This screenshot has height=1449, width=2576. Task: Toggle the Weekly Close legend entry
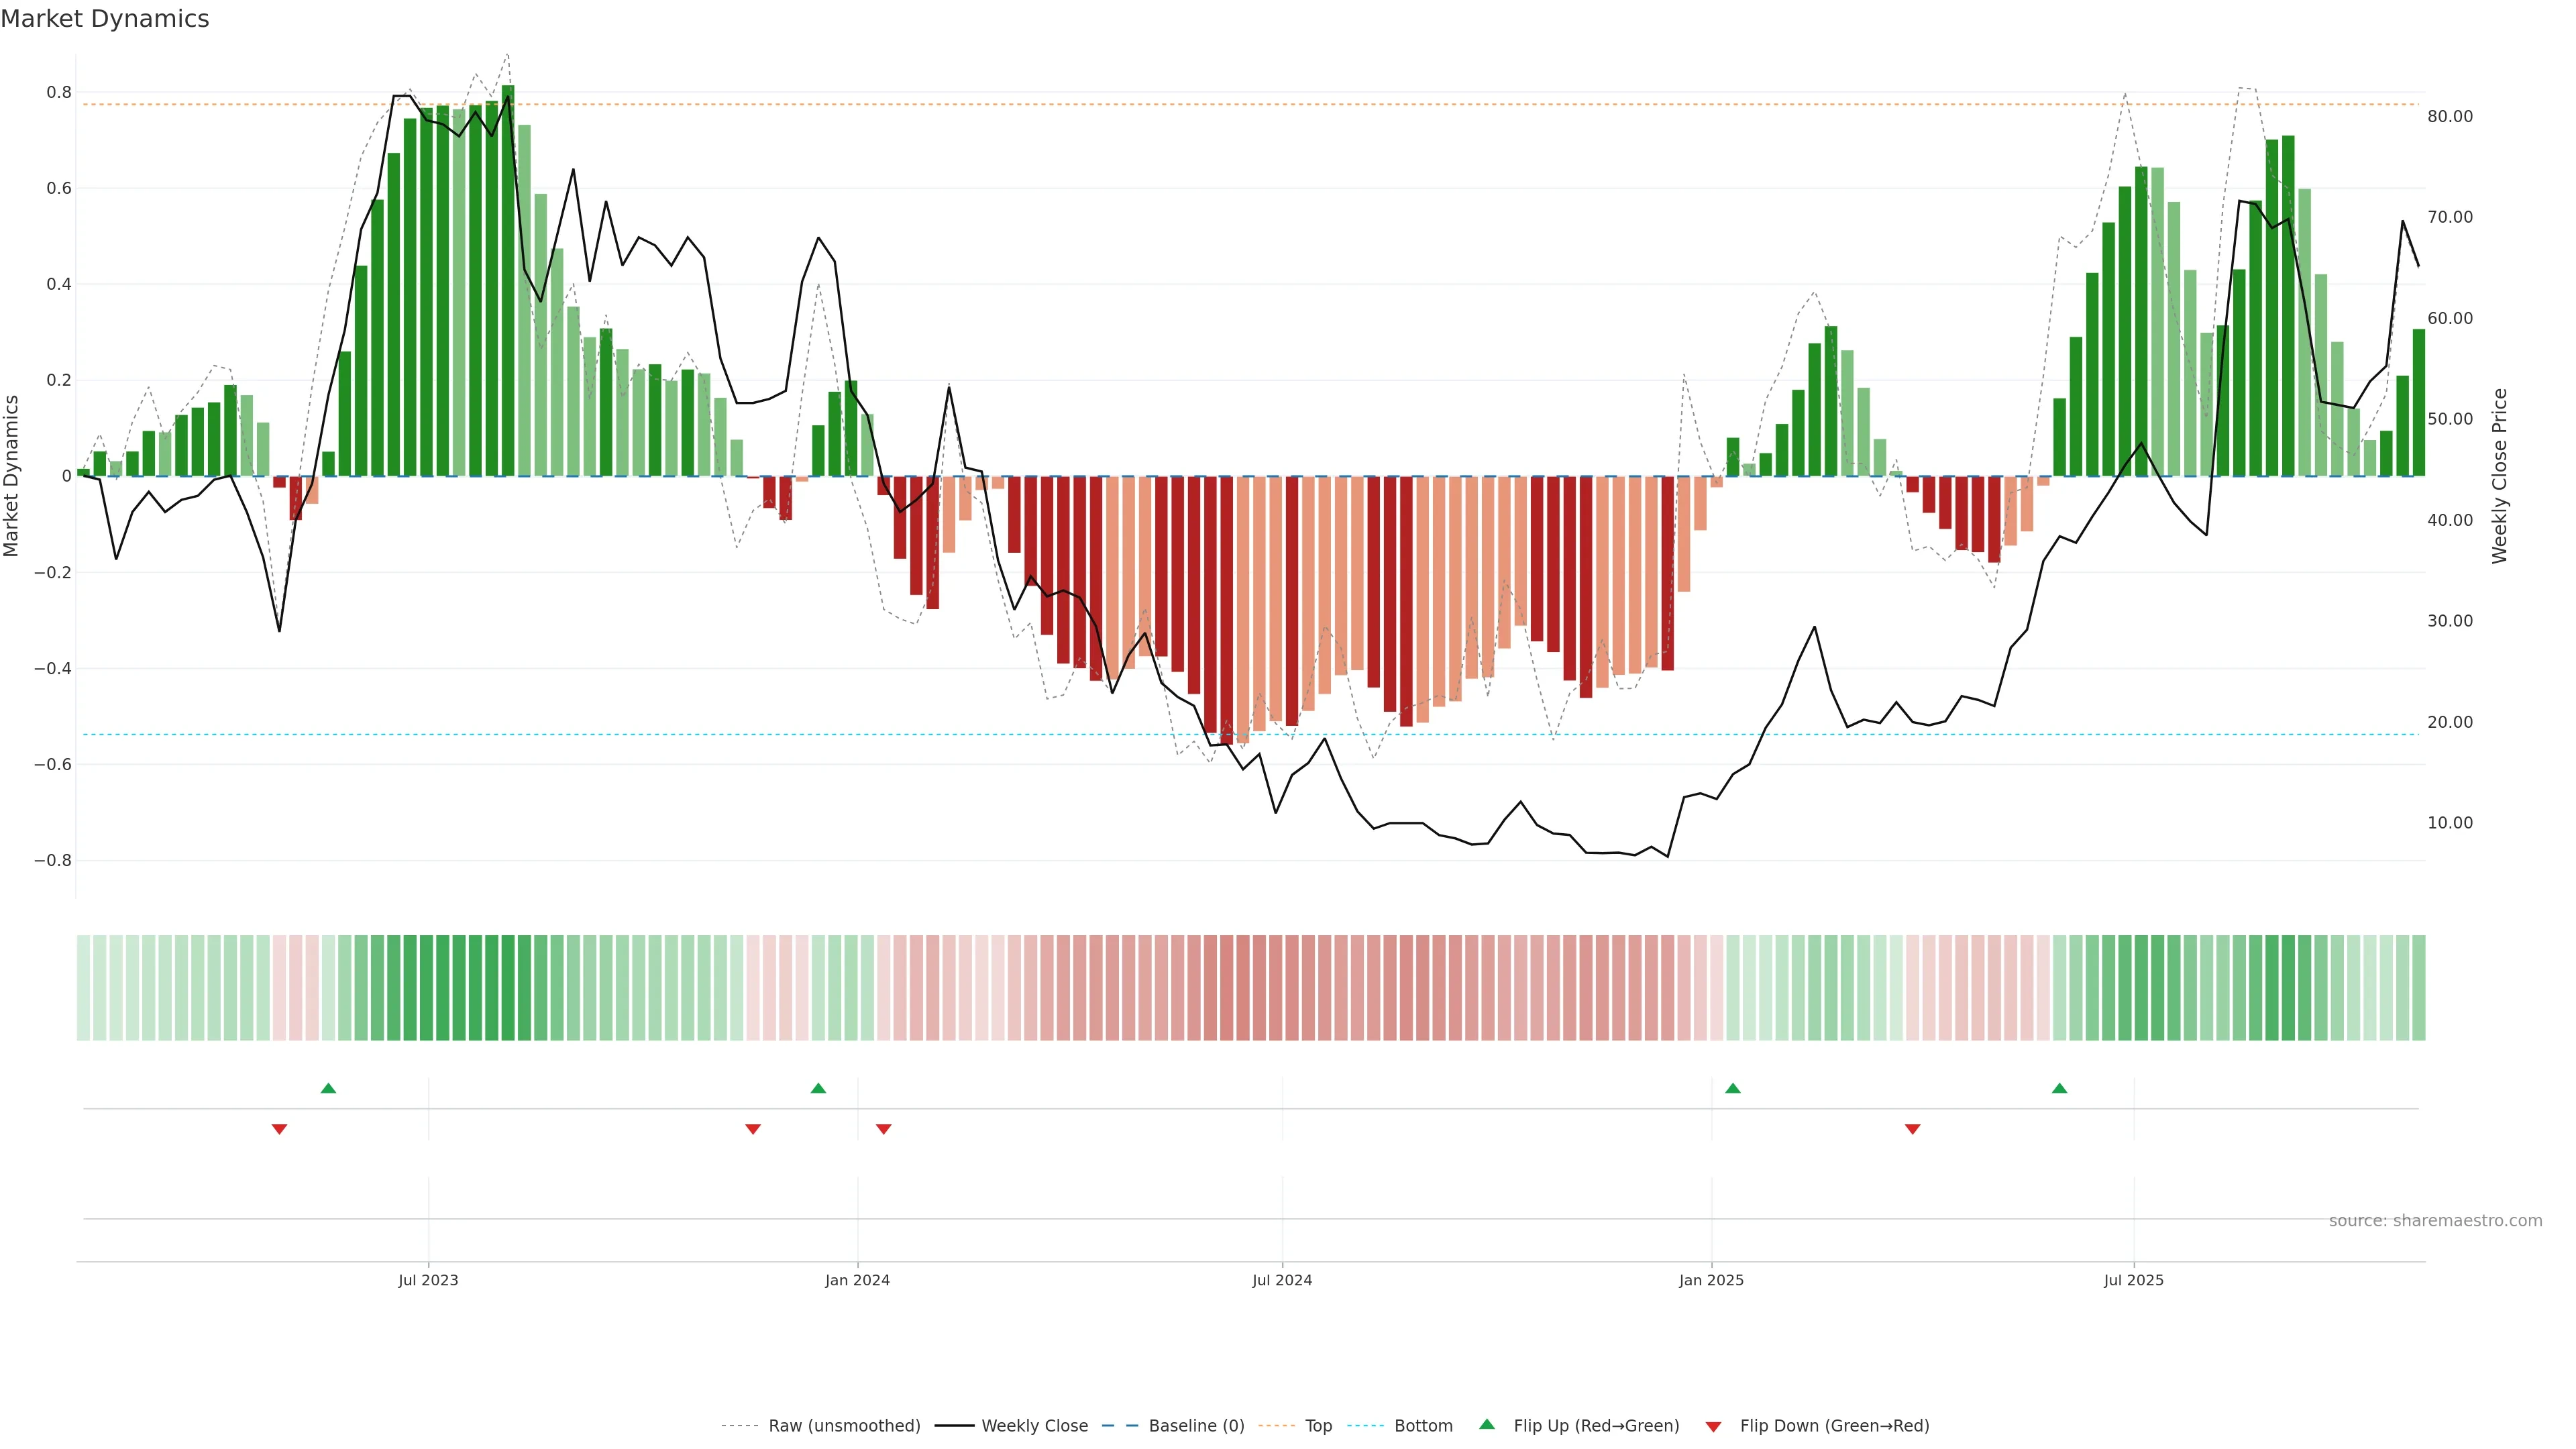click(1034, 1426)
